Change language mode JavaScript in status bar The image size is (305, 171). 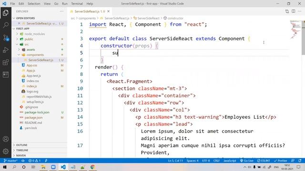pyautogui.click(x=230, y=161)
